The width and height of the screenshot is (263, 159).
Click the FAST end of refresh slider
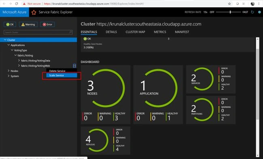(x=245, y=12)
